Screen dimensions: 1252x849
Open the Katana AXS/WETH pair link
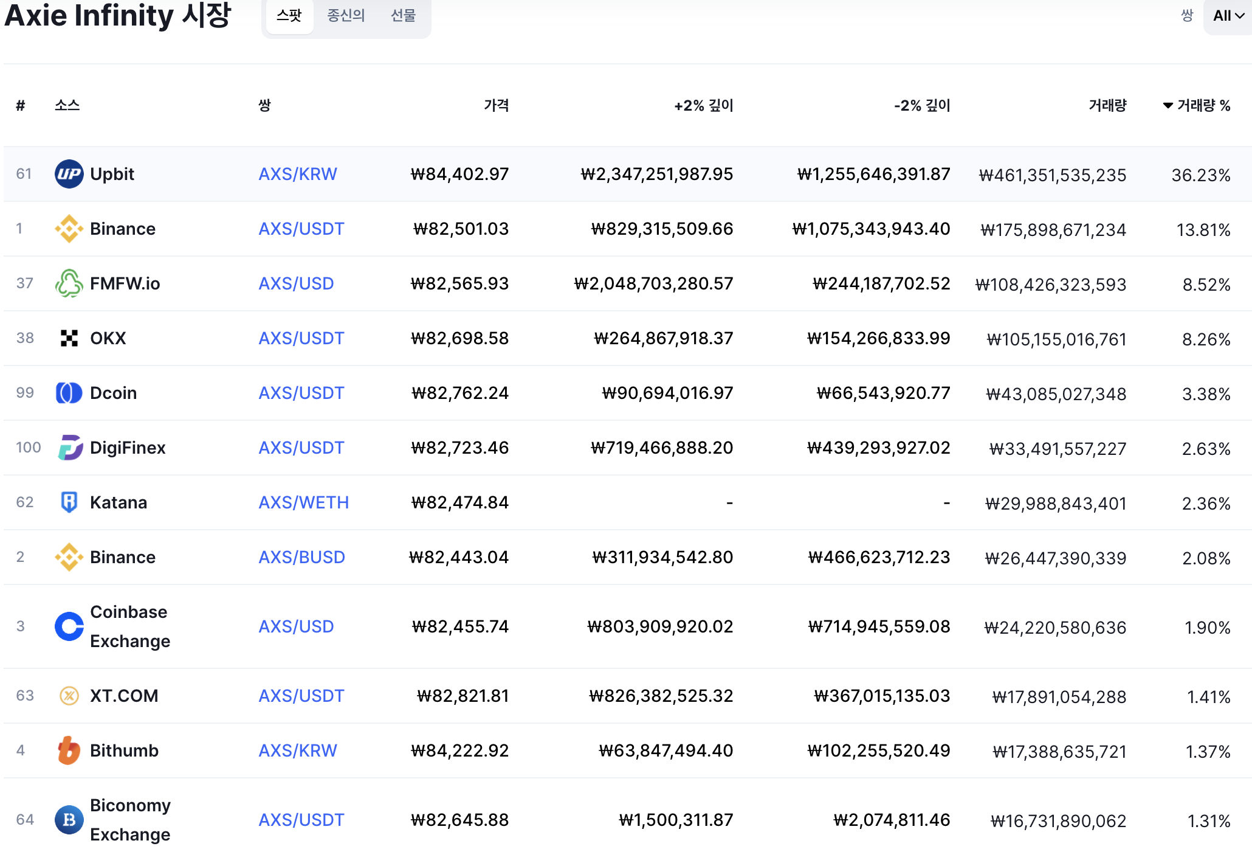(x=303, y=502)
